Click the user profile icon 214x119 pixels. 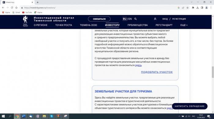[x=155, y=19]
